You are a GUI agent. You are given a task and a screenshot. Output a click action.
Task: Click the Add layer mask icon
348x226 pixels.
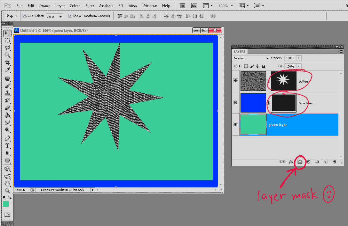click(x=300, y=162)
